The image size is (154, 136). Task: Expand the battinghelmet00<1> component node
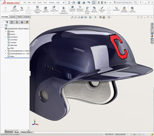[5, 51]
